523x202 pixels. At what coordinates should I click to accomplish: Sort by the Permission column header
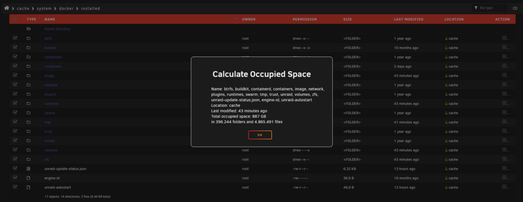point(305,19)
